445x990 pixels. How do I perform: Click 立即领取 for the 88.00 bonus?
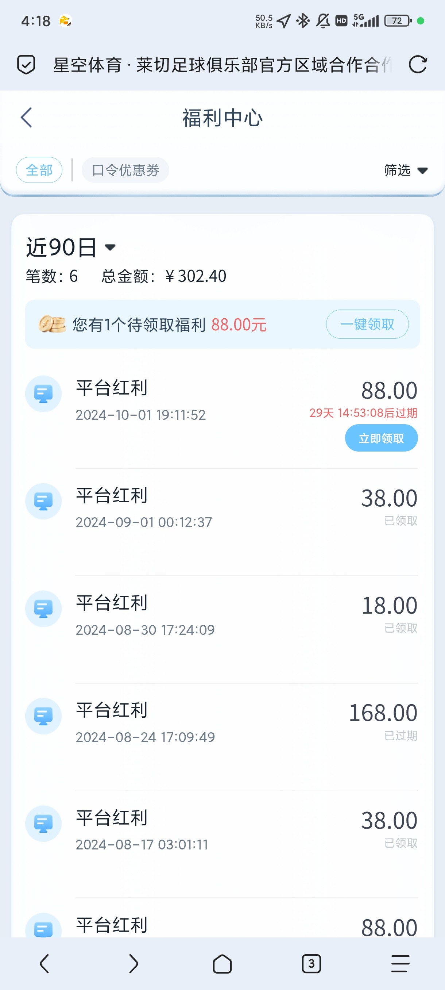(x=381, y=438)
